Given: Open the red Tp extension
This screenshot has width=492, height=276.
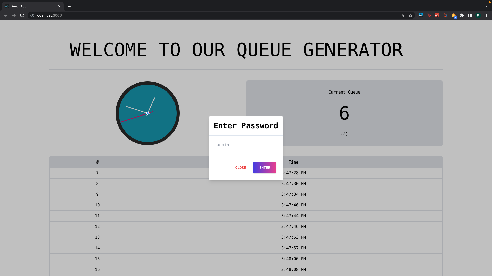Looking at the screenshot, I should (x=429, y=15).
